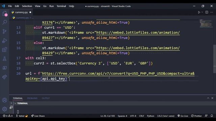Open the Help menu
The width and height of the screenshot is (216, 121).
pyautogui.click(x=71, y=6)
